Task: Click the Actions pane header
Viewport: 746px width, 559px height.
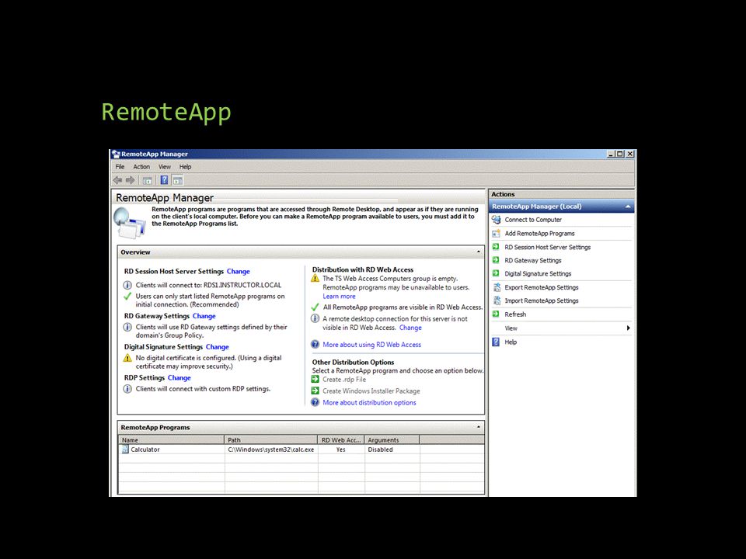Action: (x=561, y=194)
